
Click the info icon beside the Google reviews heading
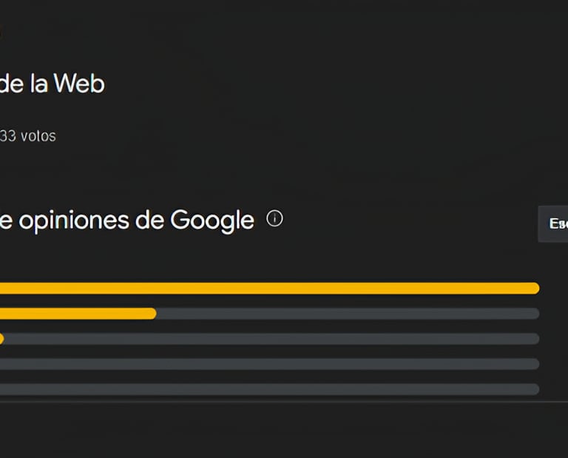pos(274,219)
